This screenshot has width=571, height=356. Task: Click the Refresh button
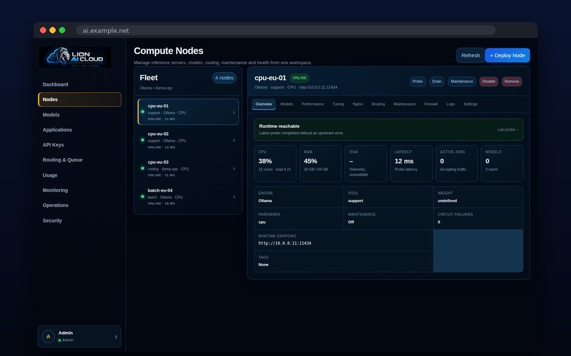tap(471, 55)
